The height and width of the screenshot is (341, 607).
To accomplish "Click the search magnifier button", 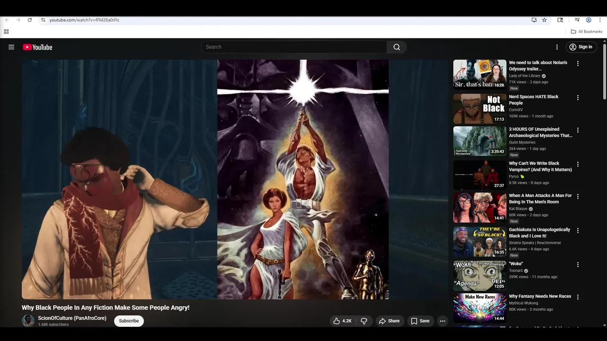I will pos(397,47).
